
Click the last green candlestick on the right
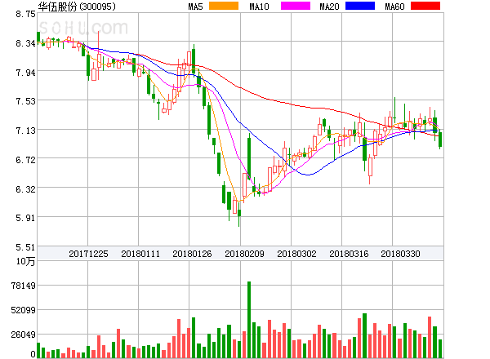[440, 140]
